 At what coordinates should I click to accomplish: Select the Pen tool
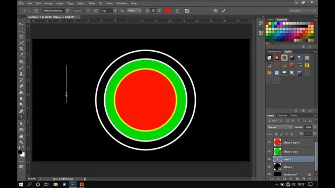21,111
